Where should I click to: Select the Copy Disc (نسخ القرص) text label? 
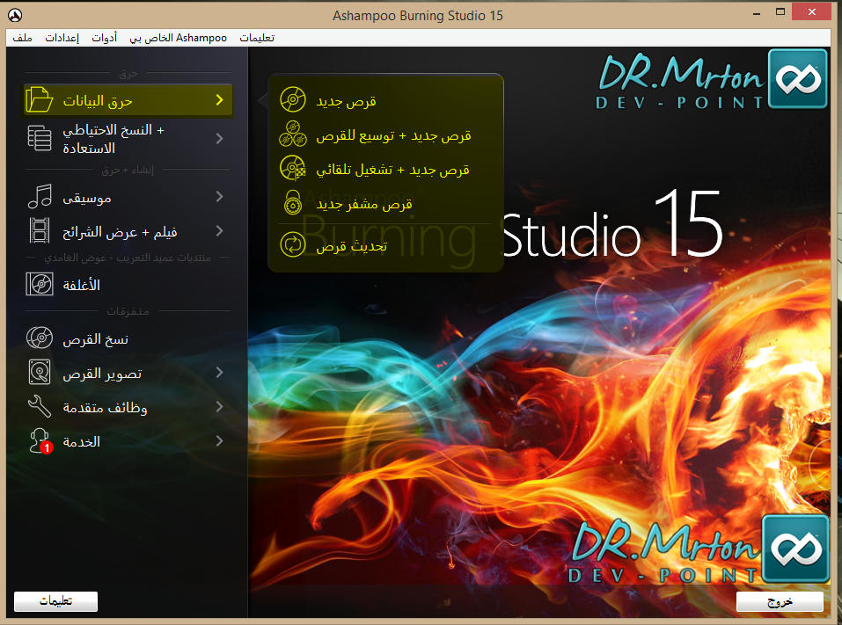pyautogui.click(x=96, y=339)
